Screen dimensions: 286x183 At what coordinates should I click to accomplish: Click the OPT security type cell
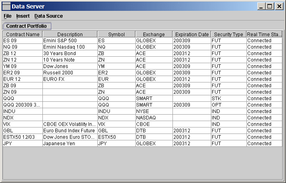click(x=229, y=105)
